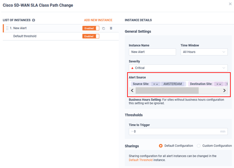Click the Thresholds section heading
Screen dimensions: 234x168
point(134,115)
